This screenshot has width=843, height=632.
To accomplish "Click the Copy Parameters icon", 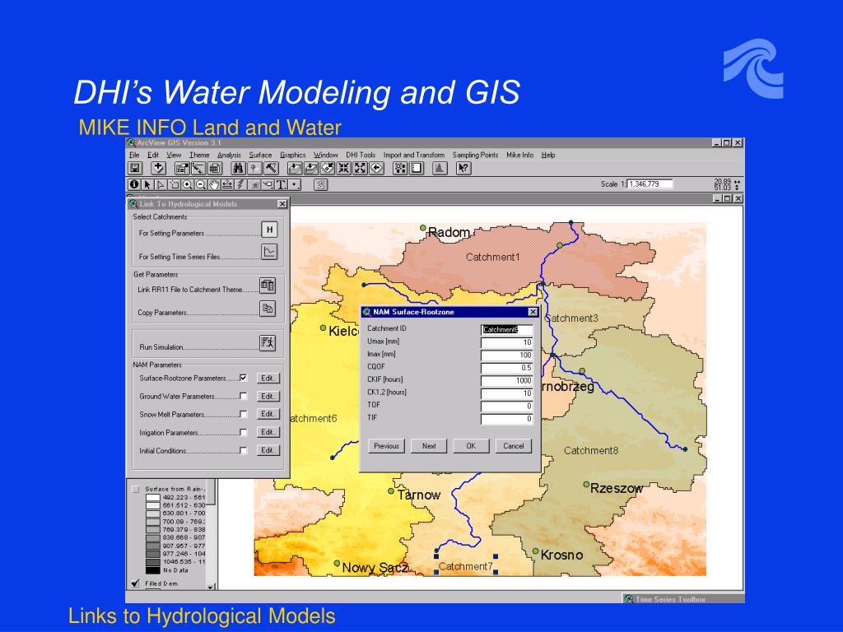I will click(268, 309).
